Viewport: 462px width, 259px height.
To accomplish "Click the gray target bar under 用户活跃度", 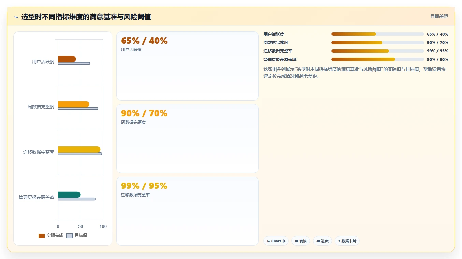I will click(74, 63).
